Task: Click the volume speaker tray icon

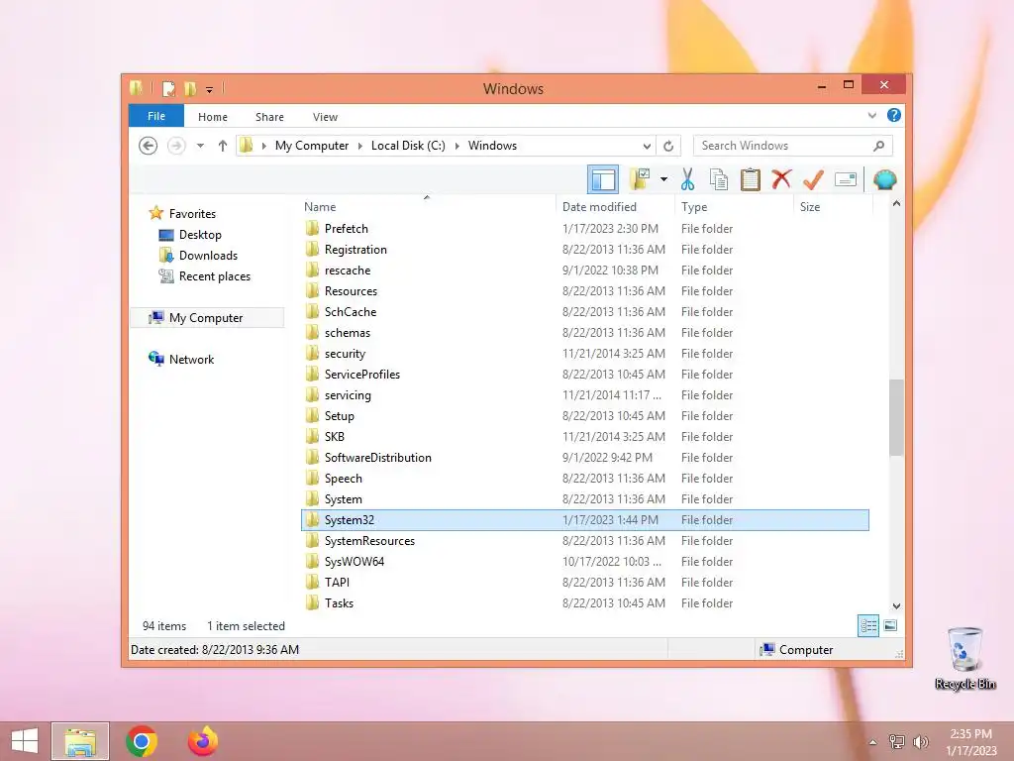Action: [920, 741]
